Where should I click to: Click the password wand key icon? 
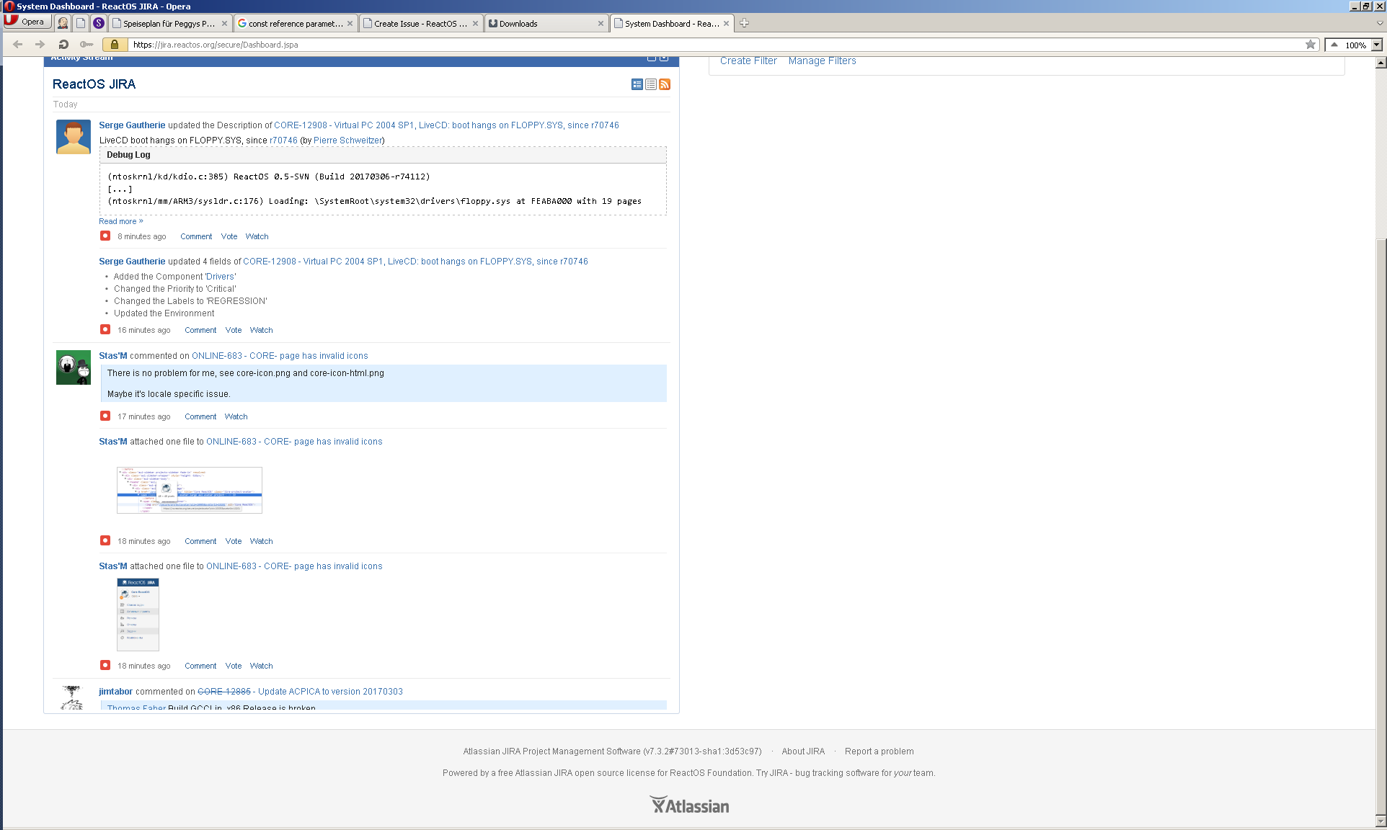click(87, 45)
